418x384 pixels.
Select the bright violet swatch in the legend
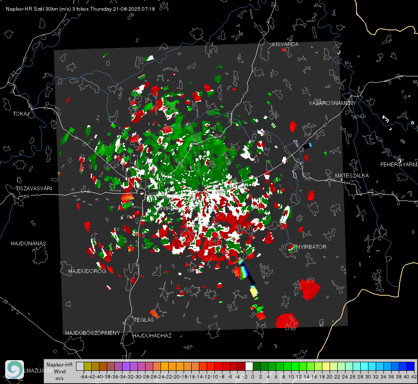(126, 366)
